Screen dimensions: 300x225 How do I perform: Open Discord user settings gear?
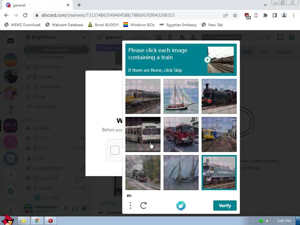pos(84,208)
